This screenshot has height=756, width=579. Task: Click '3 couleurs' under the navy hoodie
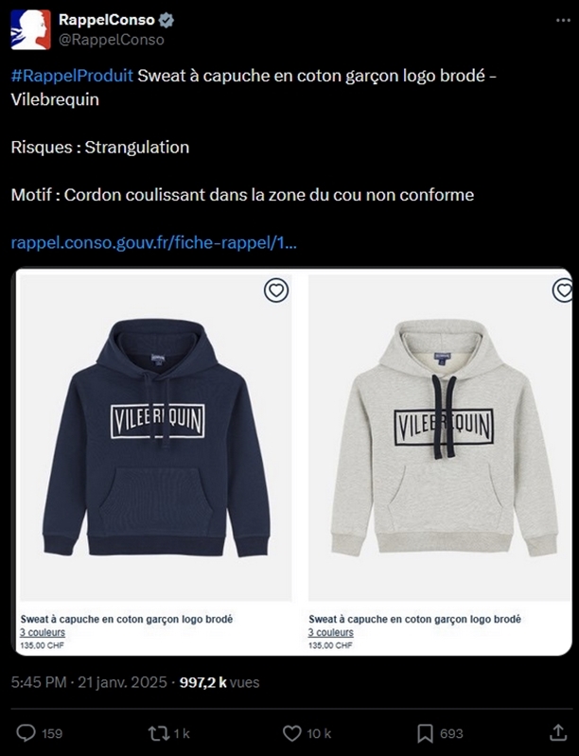click(43, 632)
